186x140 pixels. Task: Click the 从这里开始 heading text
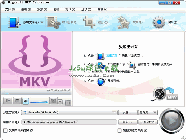click(x=128, y=47)
